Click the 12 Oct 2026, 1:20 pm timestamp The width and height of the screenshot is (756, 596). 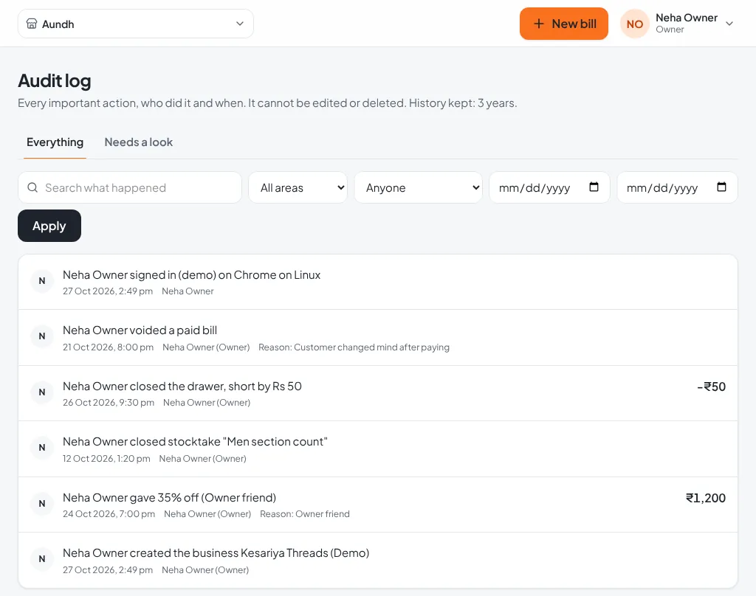(x=106, y=458)
